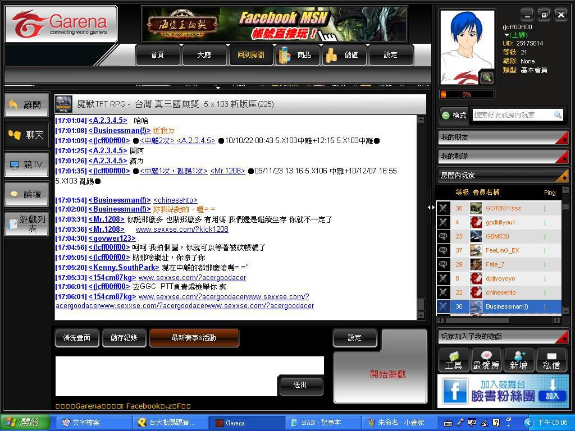Expand the 我的戰隊 clan section
The width and height of the screenshot is (575, 431).
pos(503,157)
